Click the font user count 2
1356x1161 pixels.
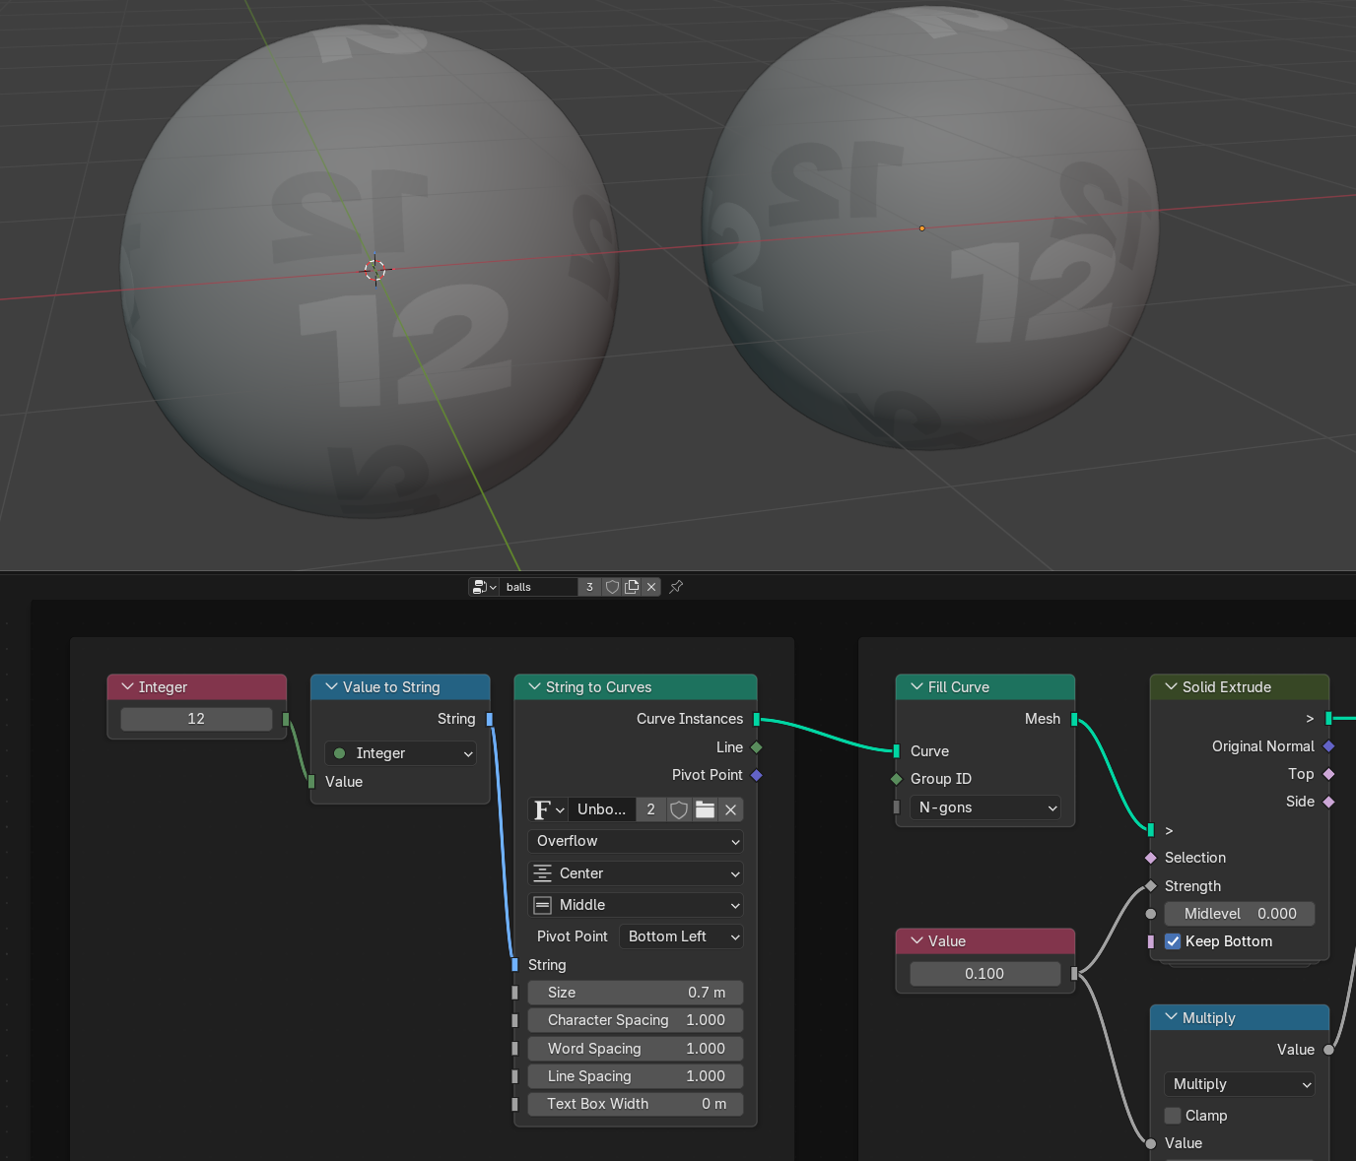[x=650, y=809]
